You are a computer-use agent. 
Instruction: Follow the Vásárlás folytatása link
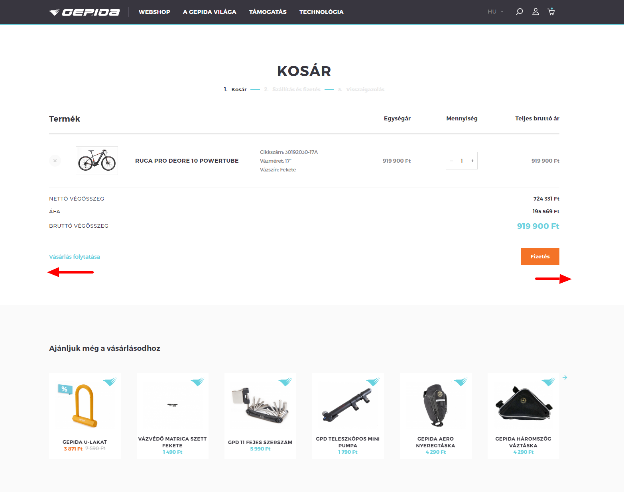coord(75,257)
